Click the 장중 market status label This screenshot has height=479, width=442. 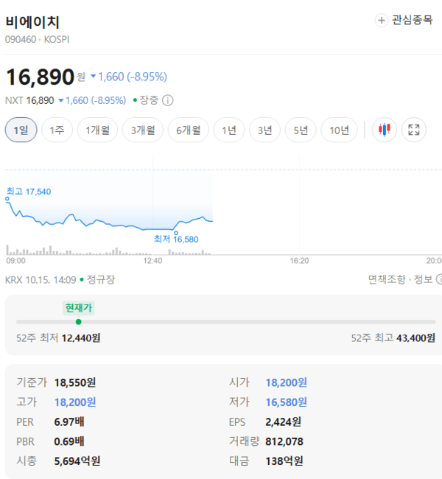point(149,100)
